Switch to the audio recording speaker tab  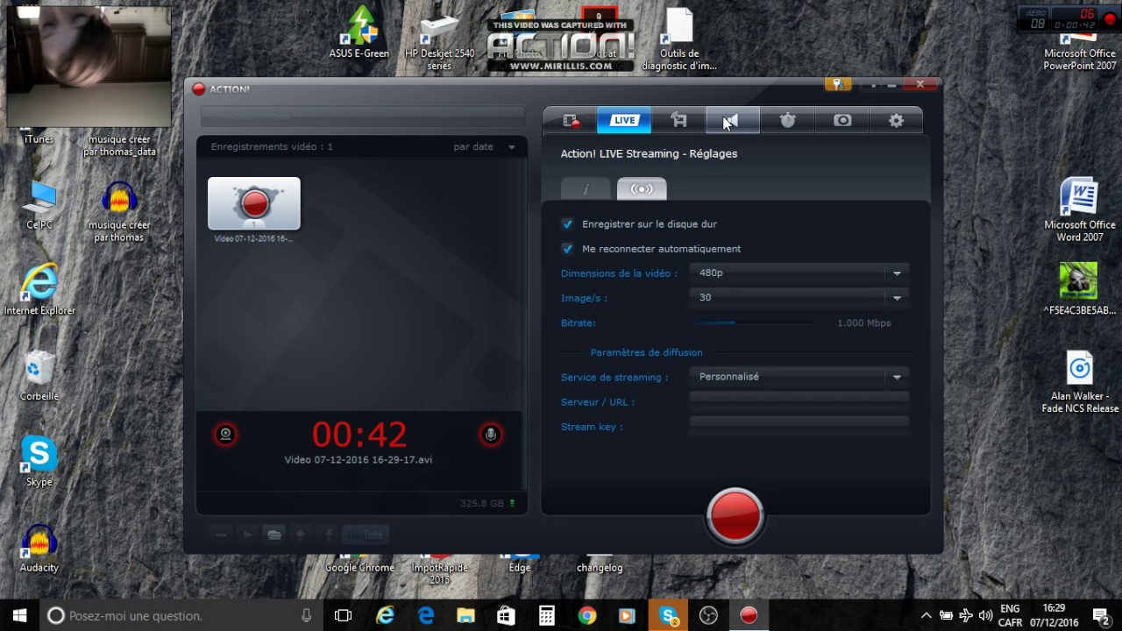tap(733, 120)
